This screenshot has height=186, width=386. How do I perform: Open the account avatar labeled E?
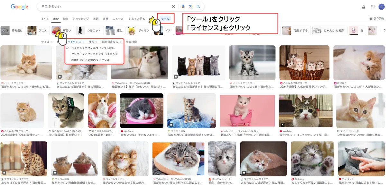click(381, 7)
